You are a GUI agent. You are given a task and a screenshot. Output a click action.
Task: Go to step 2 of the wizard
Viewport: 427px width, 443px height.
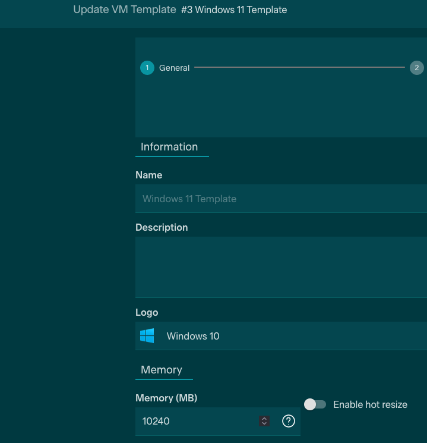tap(416, 68)
